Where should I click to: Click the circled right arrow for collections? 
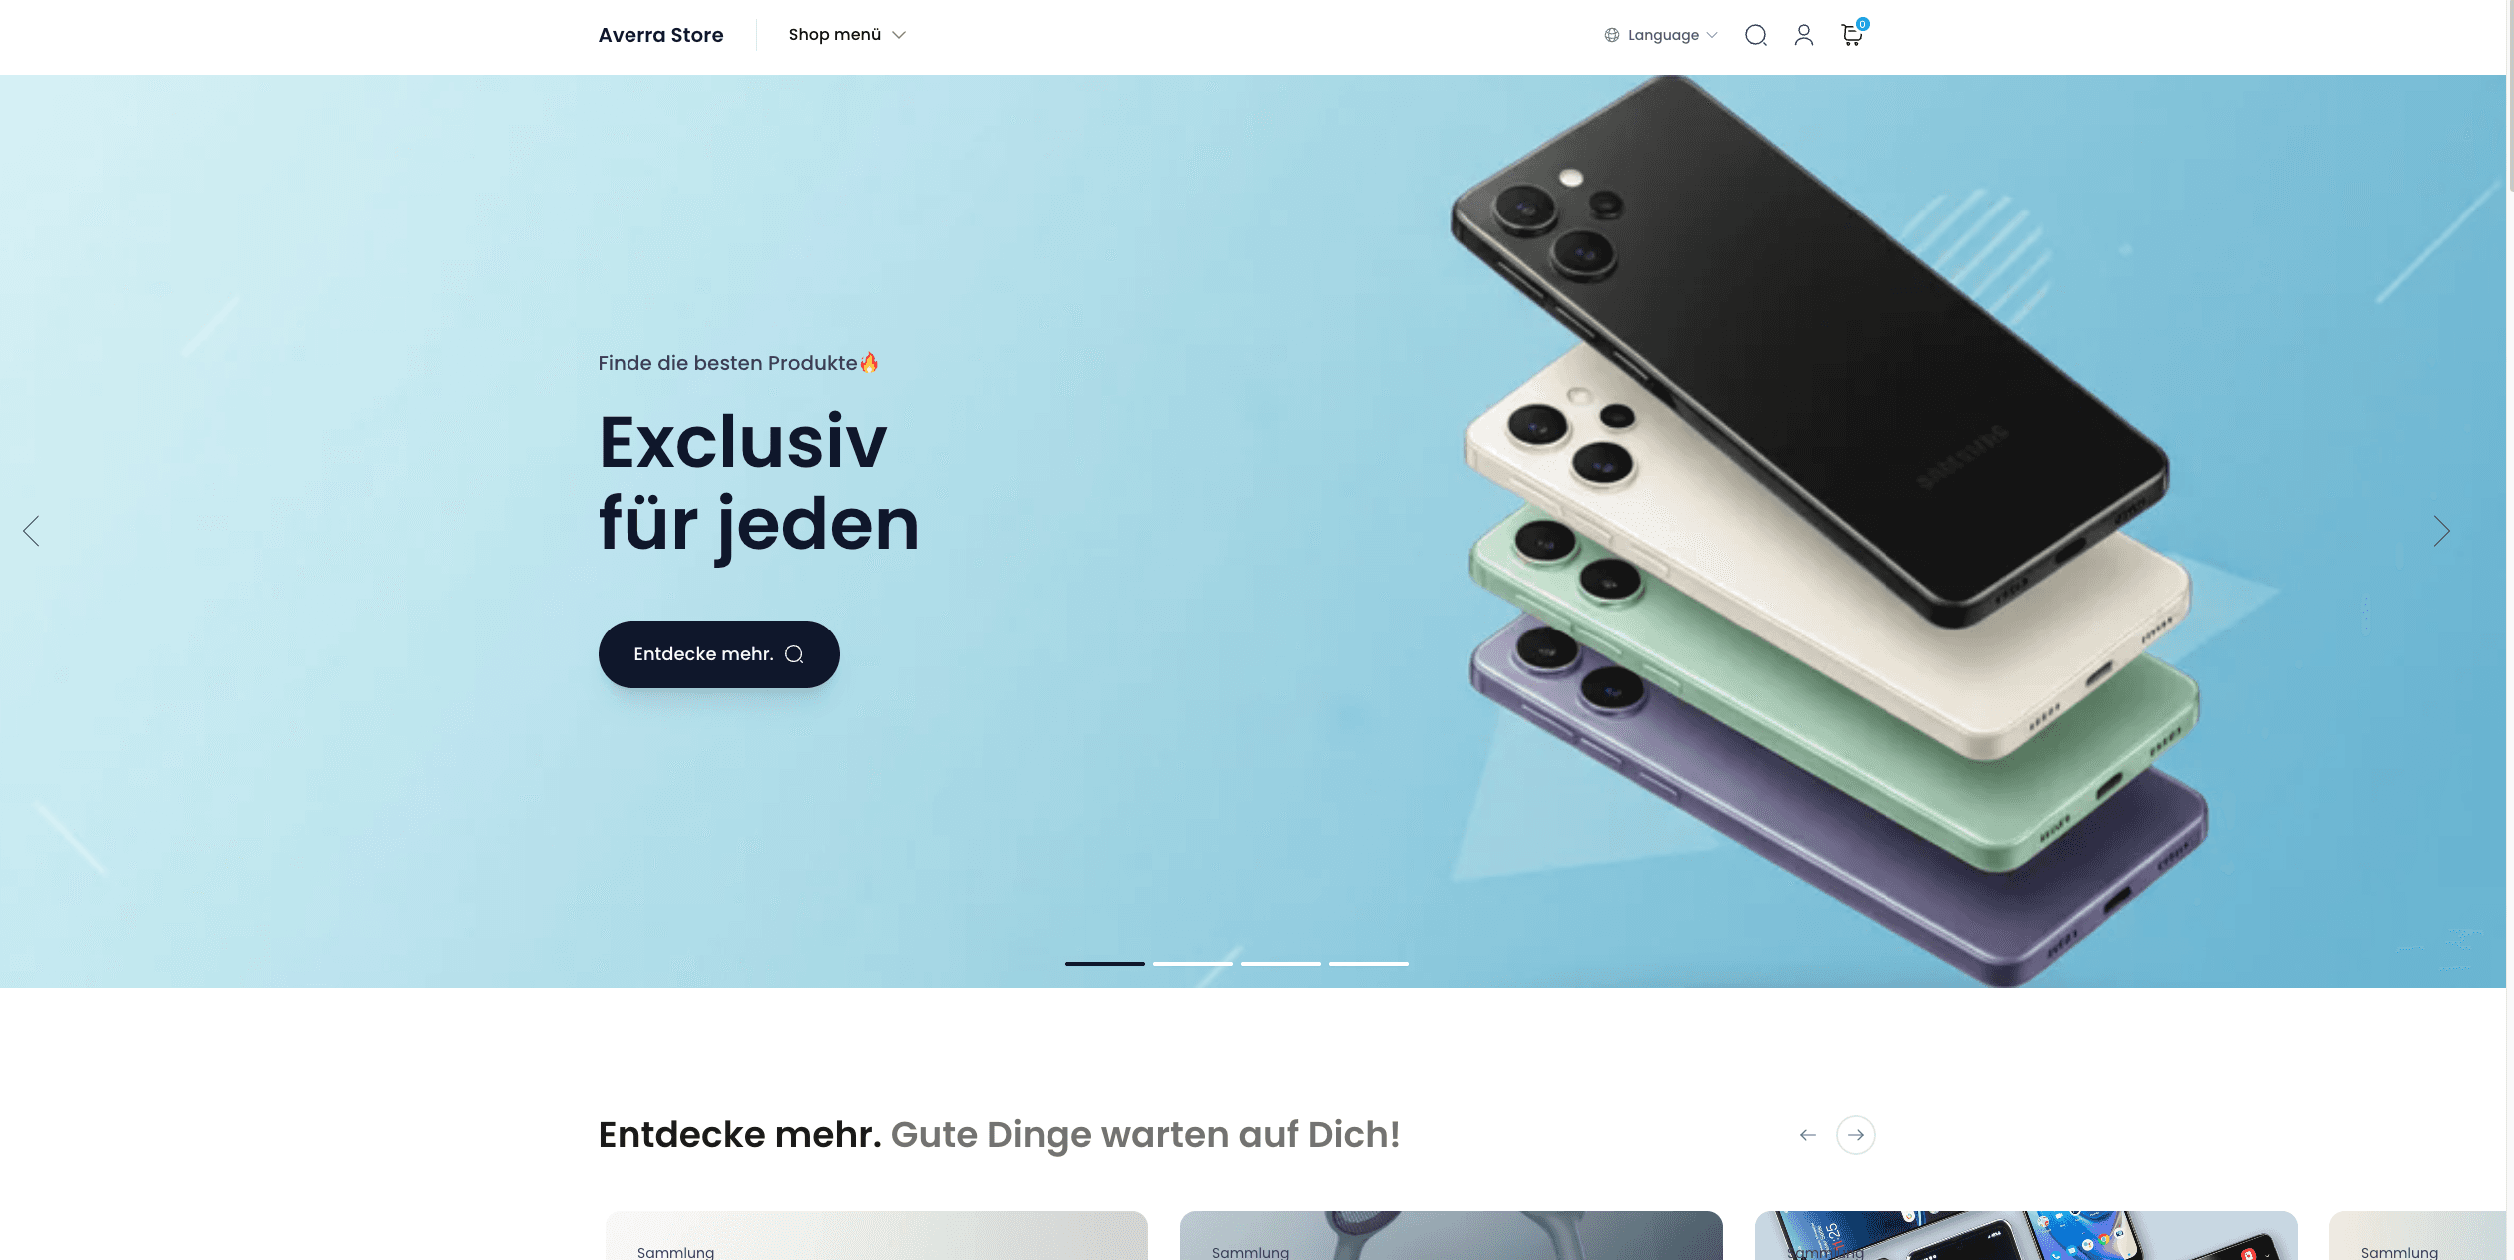tap(1855, 1135)
